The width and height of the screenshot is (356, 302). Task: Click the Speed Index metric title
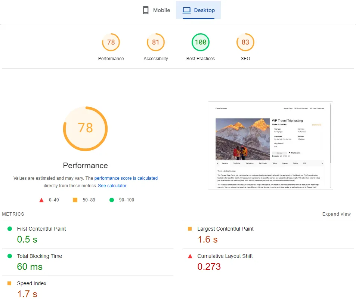click(31, 283)
